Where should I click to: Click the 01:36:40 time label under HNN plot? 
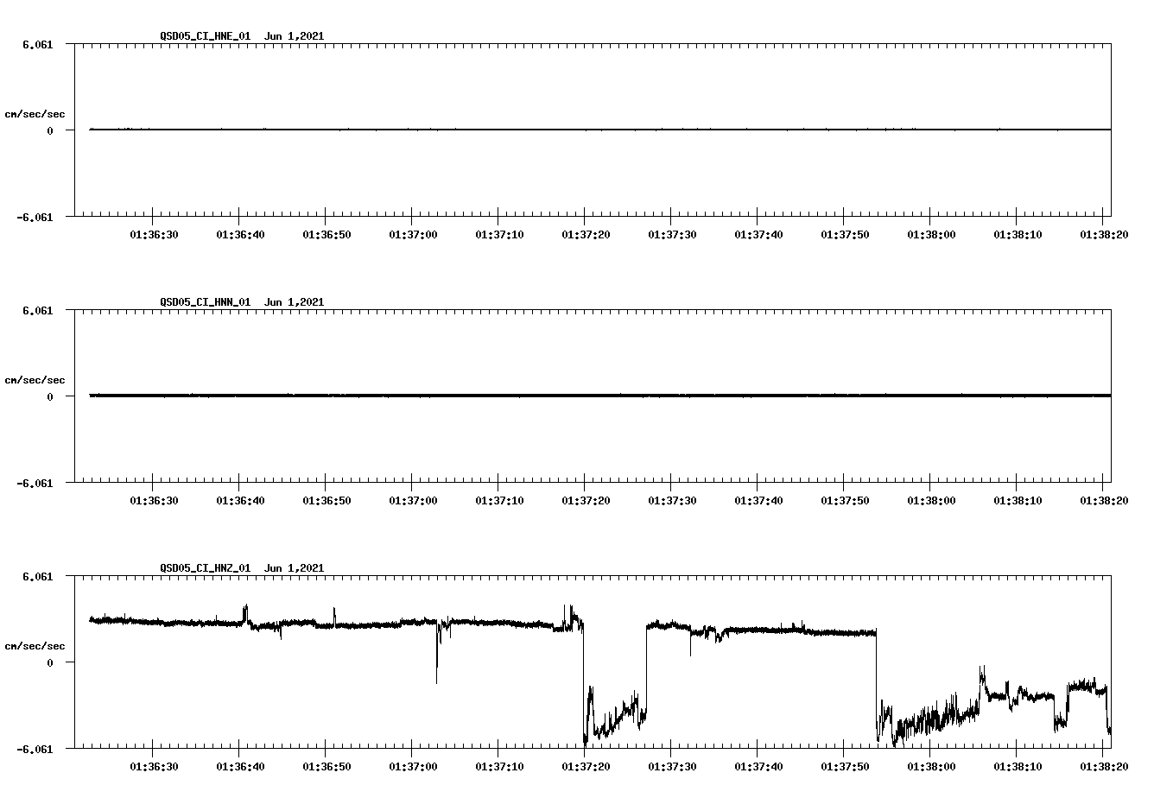point(240,500)
